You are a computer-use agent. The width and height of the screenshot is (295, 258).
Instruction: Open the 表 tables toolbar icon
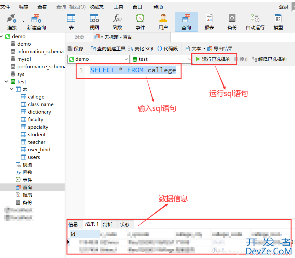coord(71,18)
